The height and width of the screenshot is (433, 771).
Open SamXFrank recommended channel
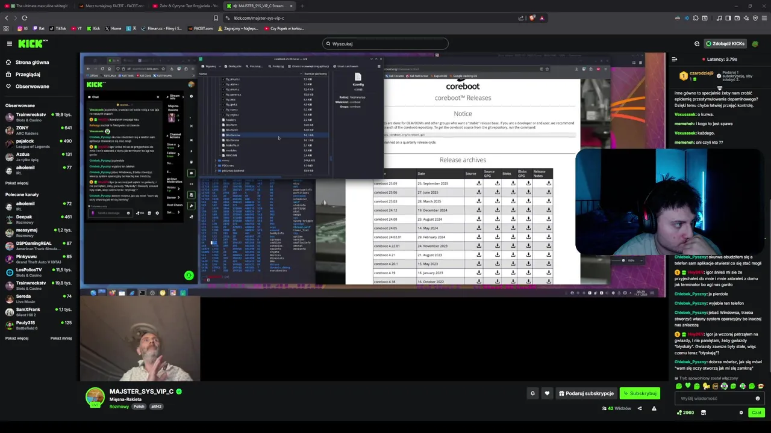pos(39,312)
